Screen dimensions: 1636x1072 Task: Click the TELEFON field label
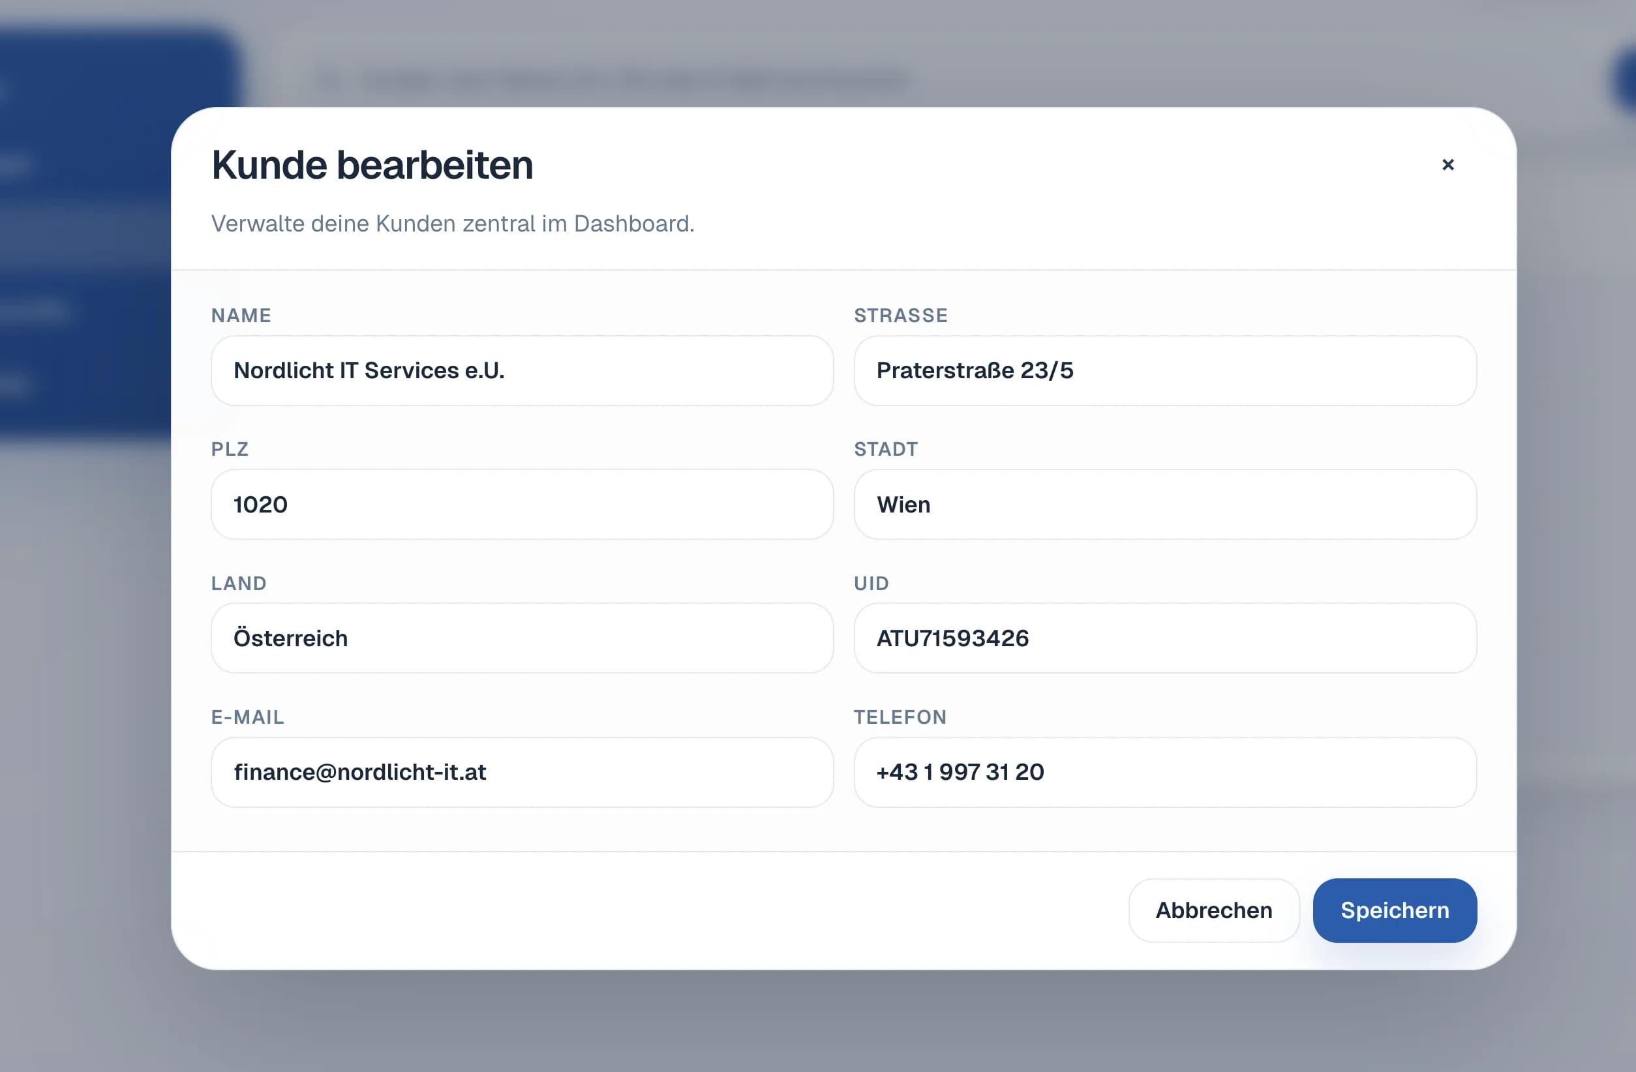900,717
